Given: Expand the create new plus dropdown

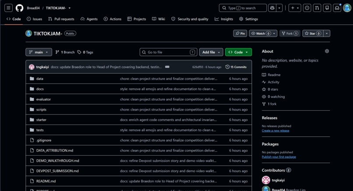Looking at the screenshot, I should (x=295, y=8).
